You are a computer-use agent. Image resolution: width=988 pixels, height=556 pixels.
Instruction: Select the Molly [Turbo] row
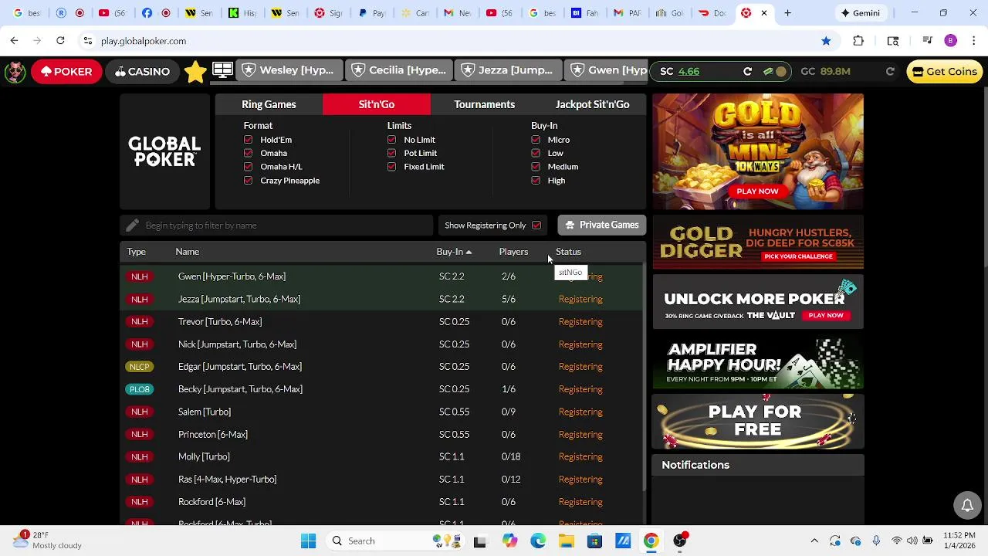(382, 456)
